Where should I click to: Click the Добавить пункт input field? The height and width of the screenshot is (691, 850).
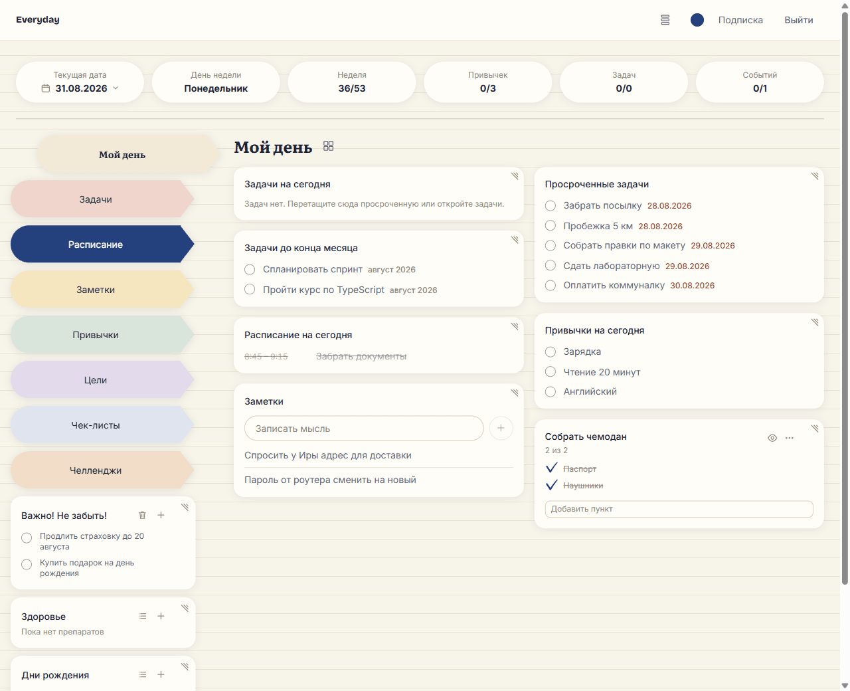[x=679, y=509]
